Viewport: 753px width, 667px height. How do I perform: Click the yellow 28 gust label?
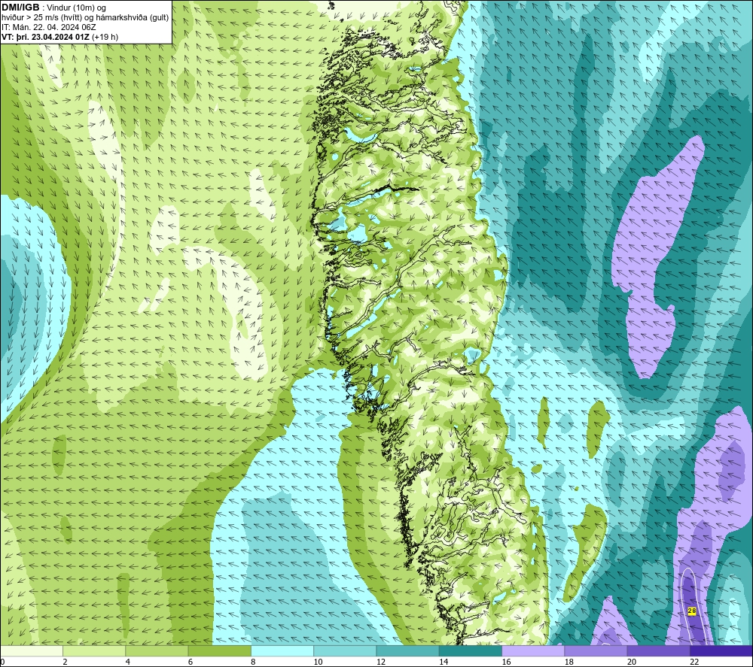click(x=691, y=611)
